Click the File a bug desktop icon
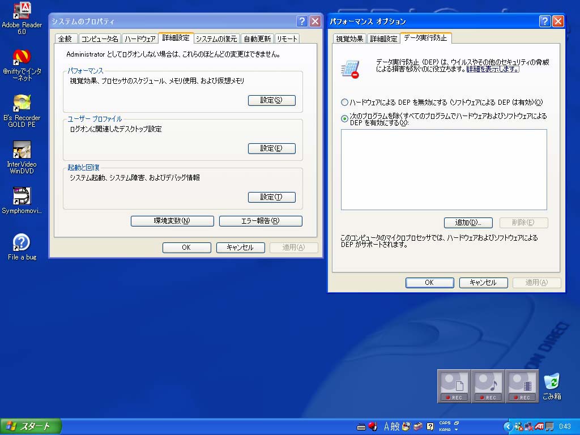580x435 pixels. [x=22, y=242]
